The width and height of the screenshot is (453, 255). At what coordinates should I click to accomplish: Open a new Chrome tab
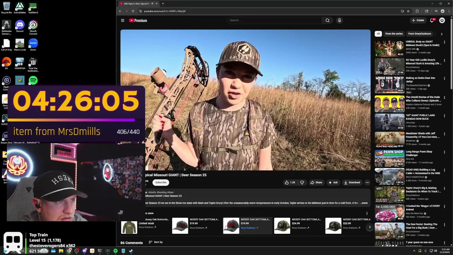[163, 4]
